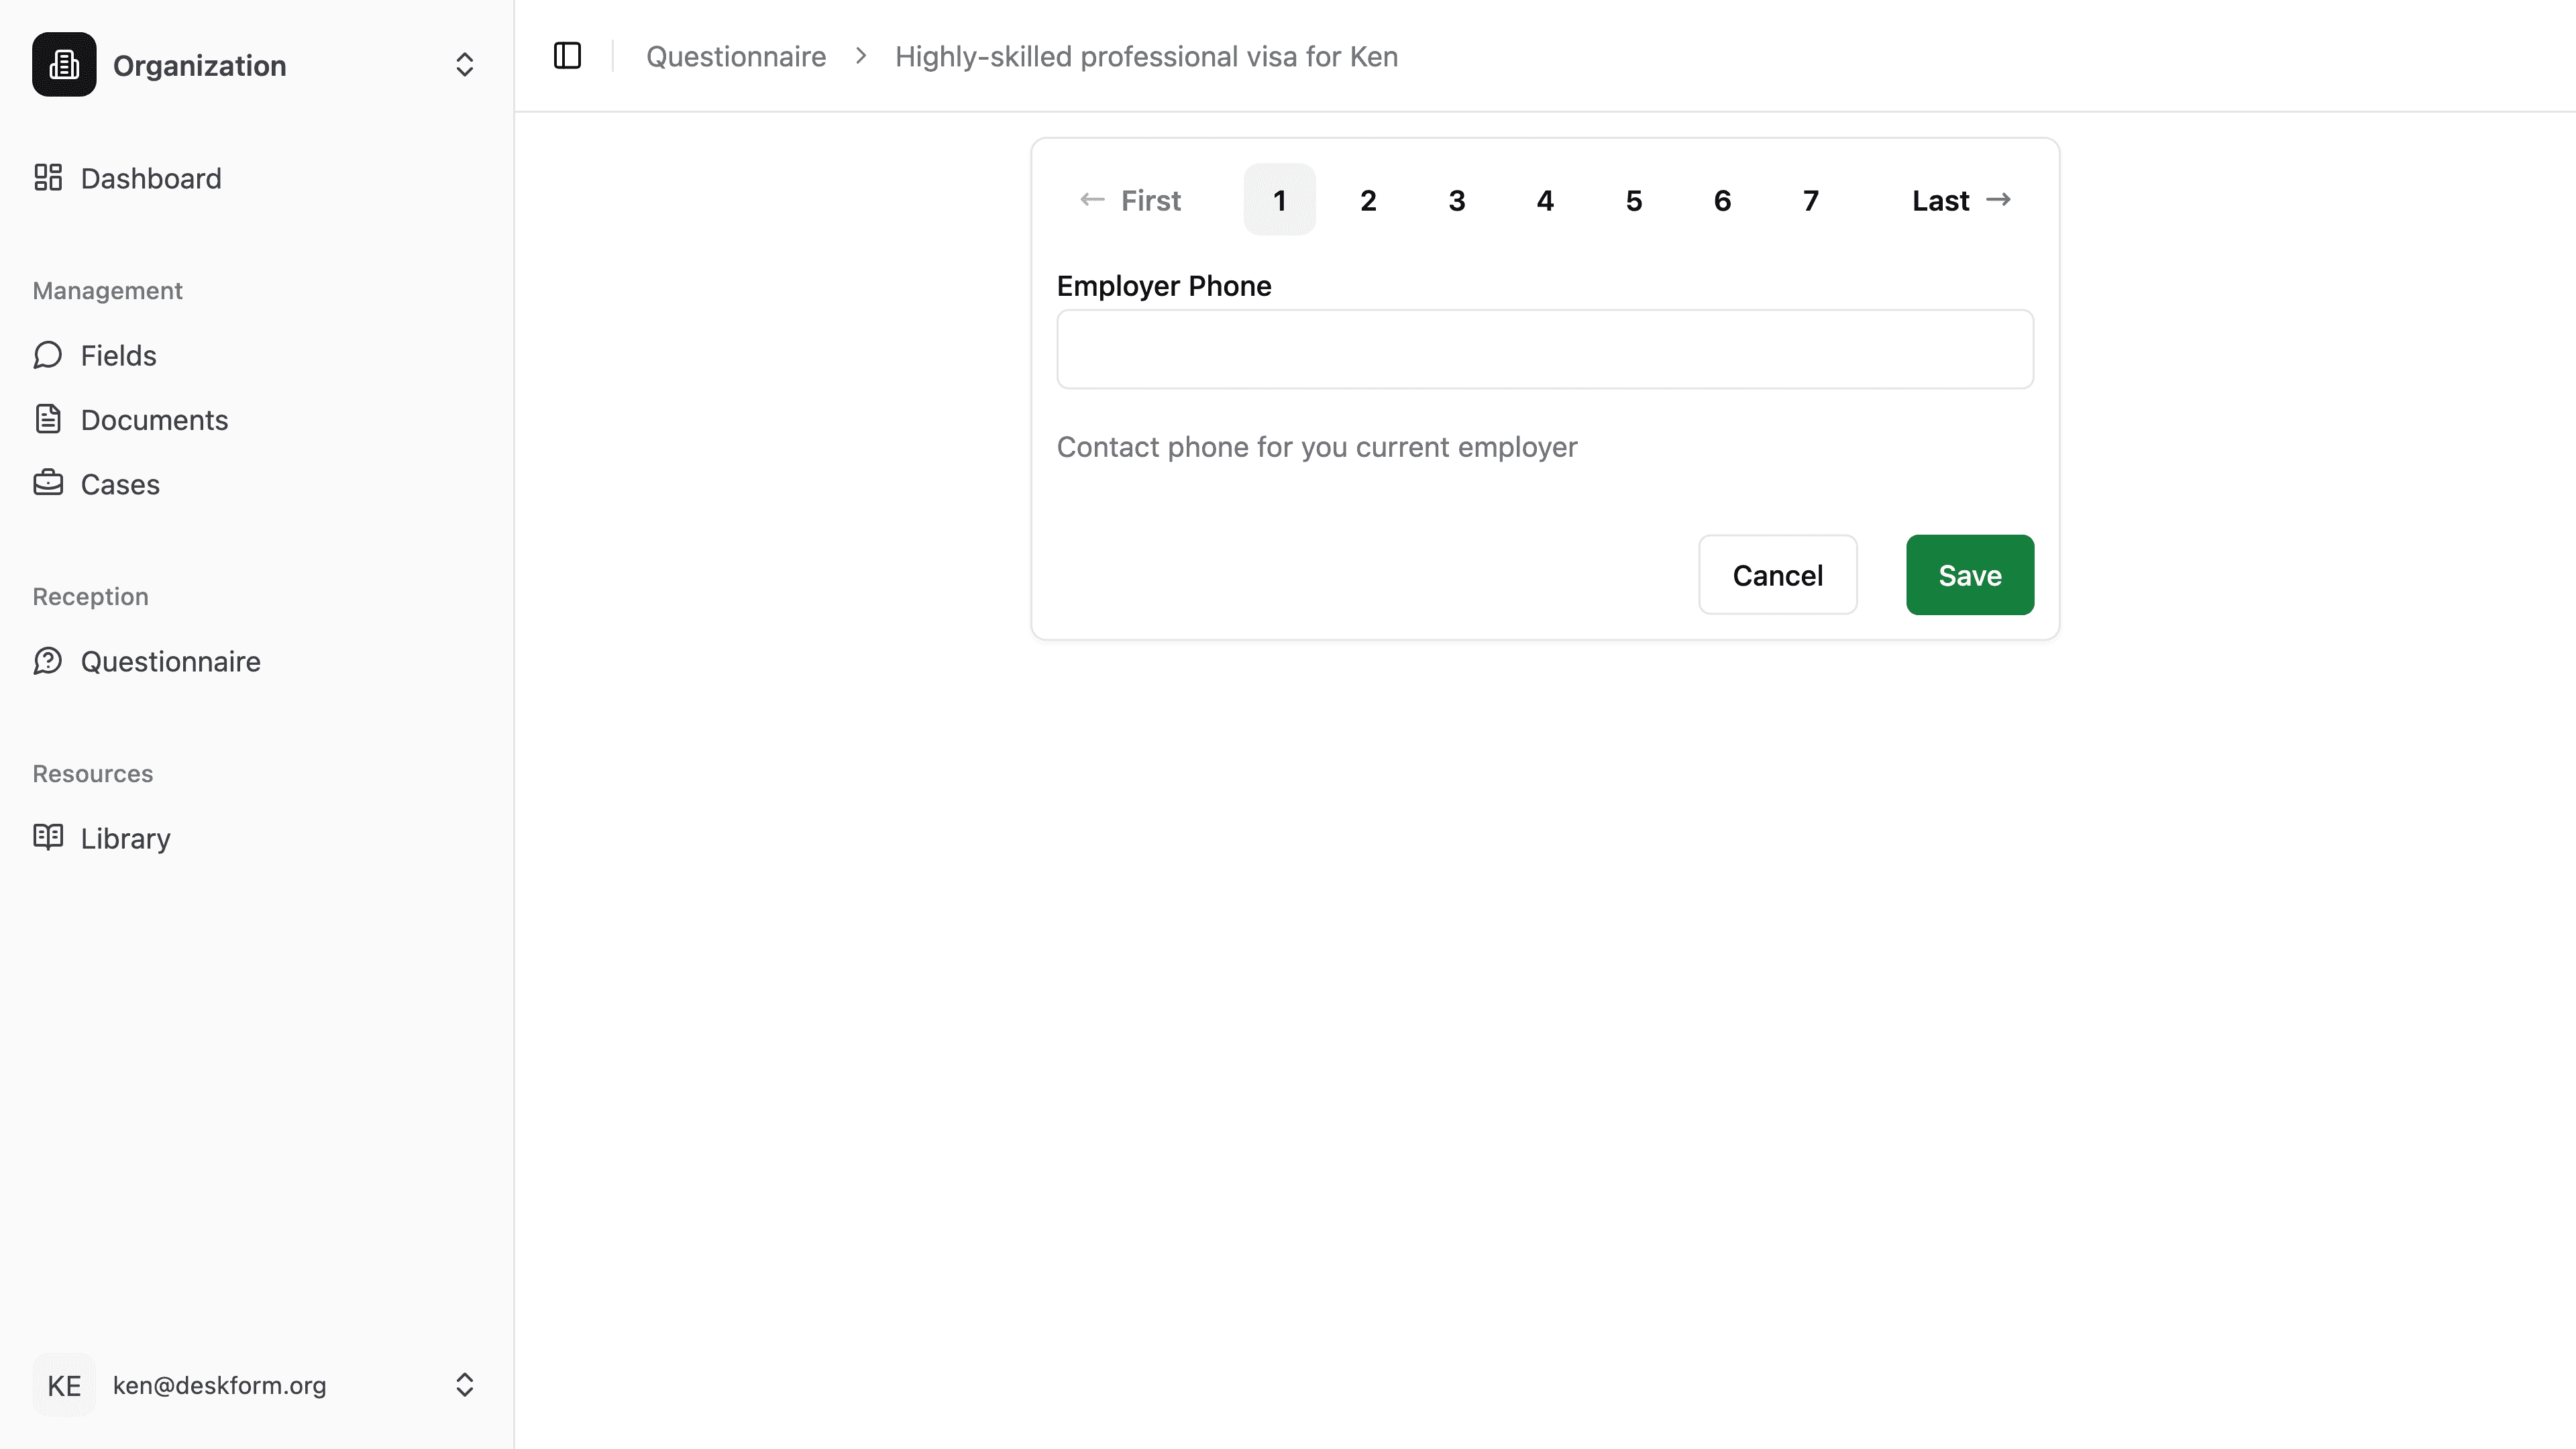2576x1449 pixels.
Task: Collapse the sidebar using the panel icon
Action: 567,56
